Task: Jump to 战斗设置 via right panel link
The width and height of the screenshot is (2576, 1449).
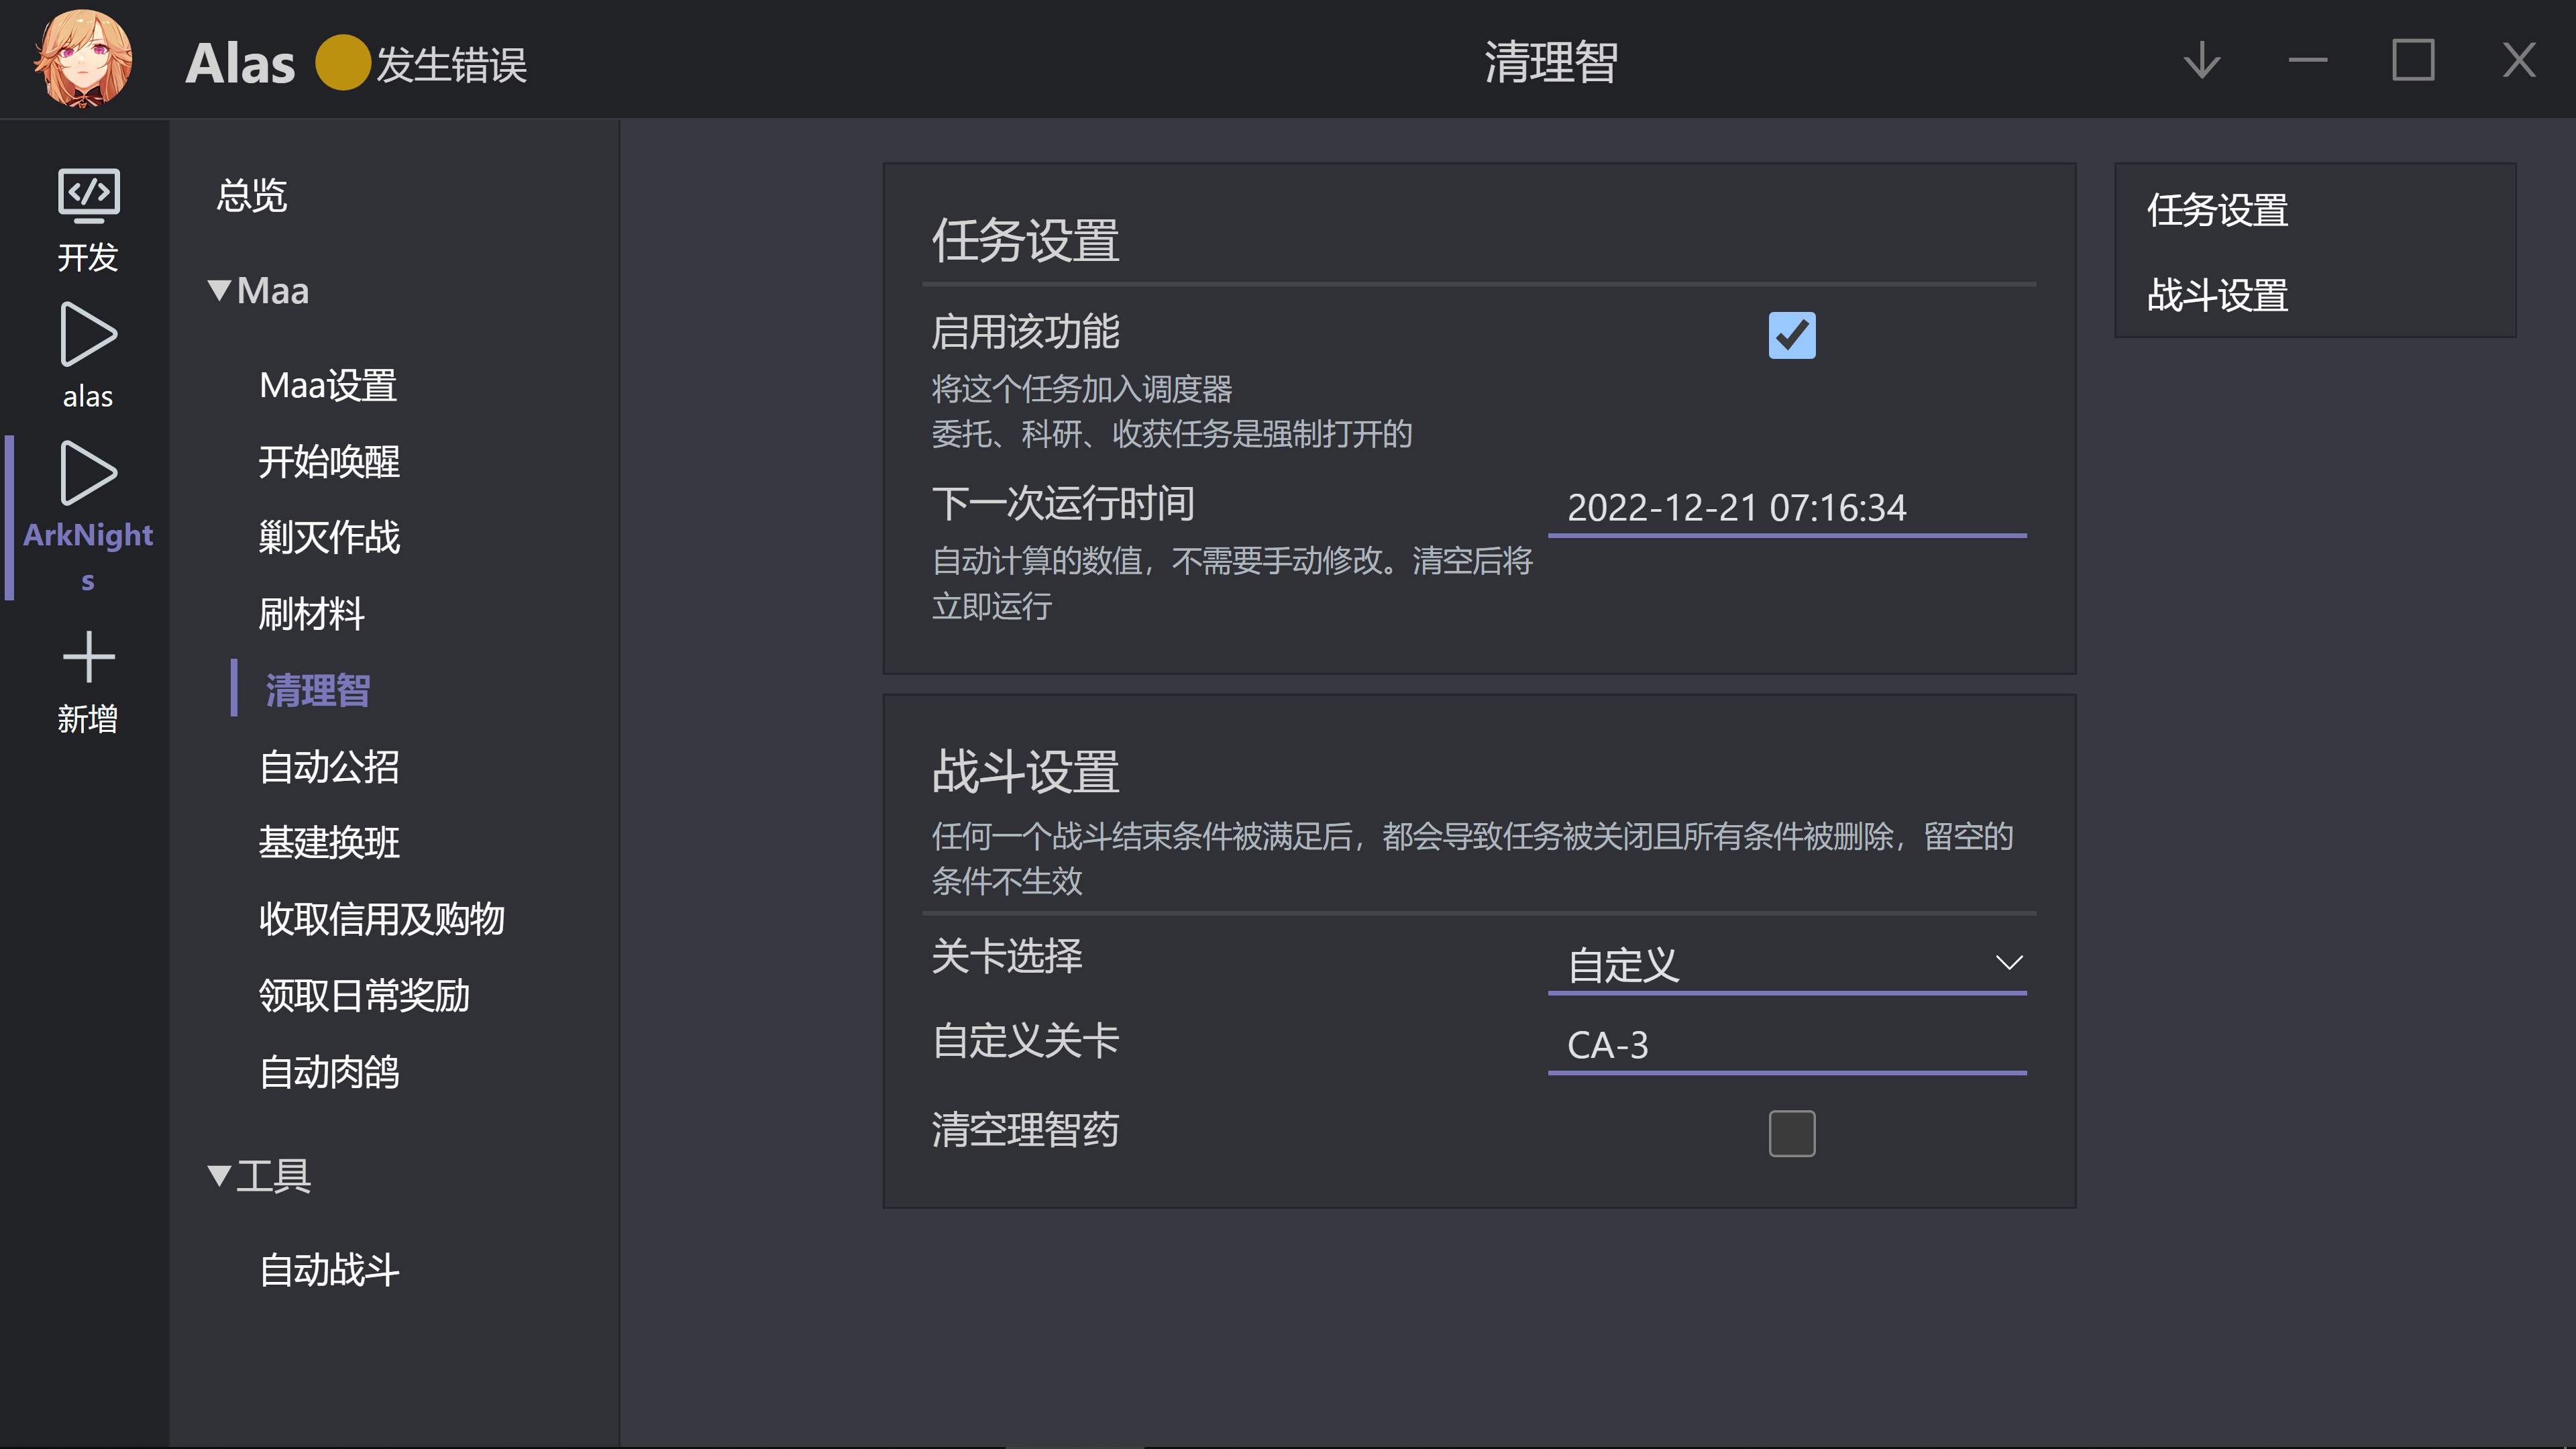Action: [2216, 296]
